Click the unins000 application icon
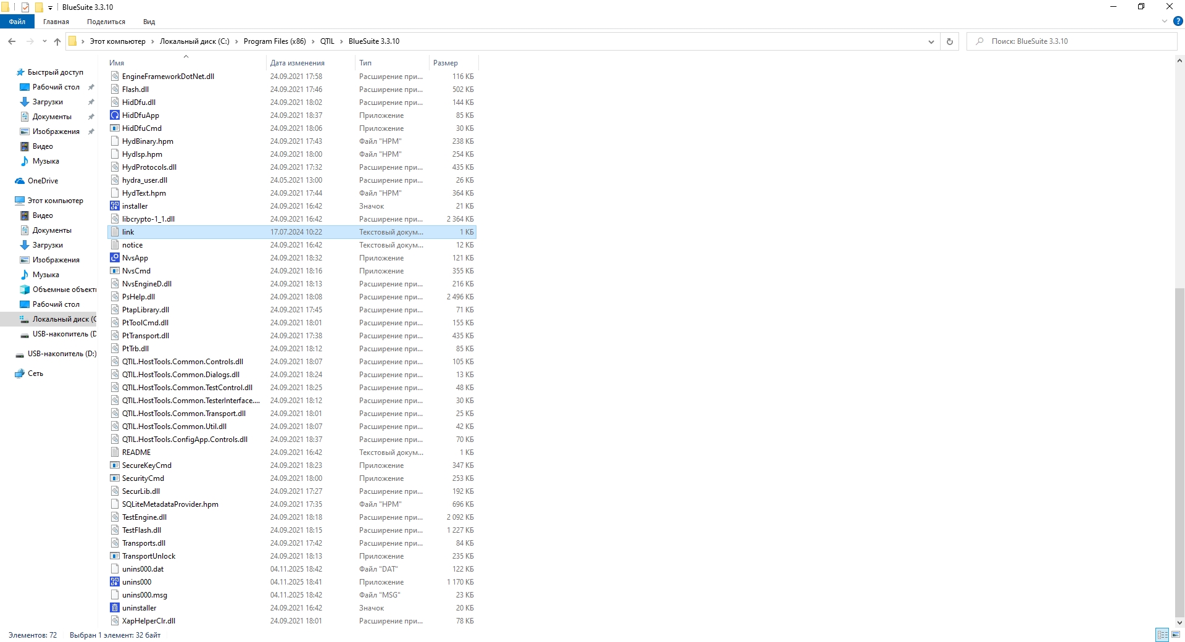This screenshot has width=1185, height=642. point(114,582)
